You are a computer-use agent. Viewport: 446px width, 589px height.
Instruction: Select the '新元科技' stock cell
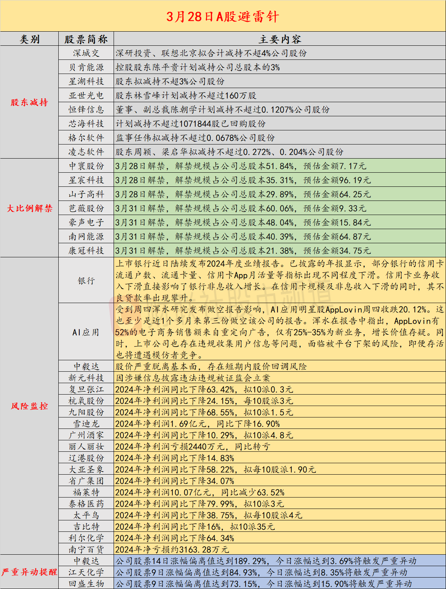coord(86,378)
